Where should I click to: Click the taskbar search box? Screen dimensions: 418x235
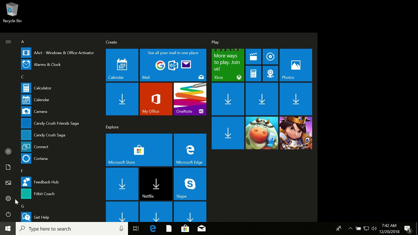click(x=72, y=229)
